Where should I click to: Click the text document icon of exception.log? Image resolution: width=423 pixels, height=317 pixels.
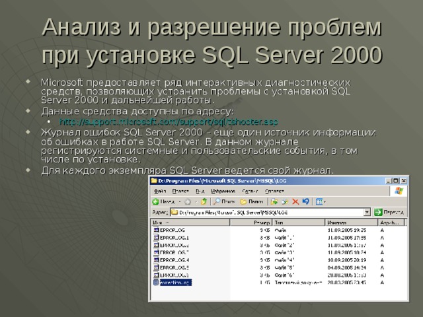pyautogui.click(x=156, y=283)
